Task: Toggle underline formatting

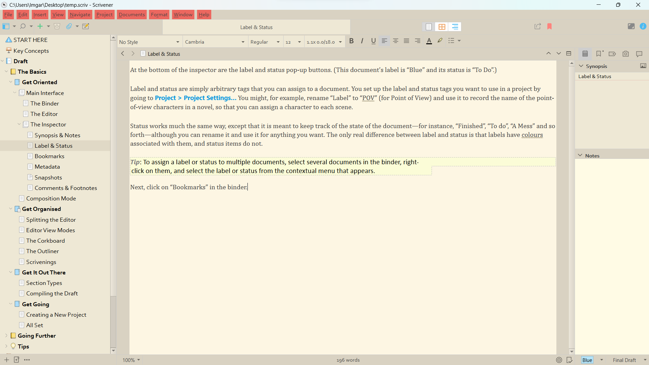Action: pos(373,41)
